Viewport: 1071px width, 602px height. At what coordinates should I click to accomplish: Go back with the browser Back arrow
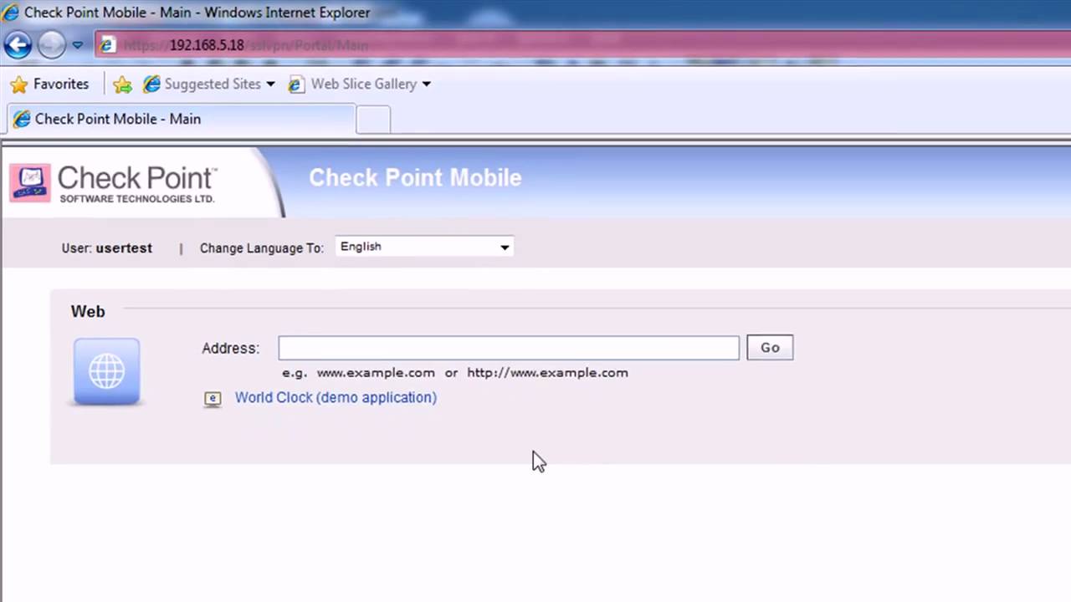pos(18,44)
